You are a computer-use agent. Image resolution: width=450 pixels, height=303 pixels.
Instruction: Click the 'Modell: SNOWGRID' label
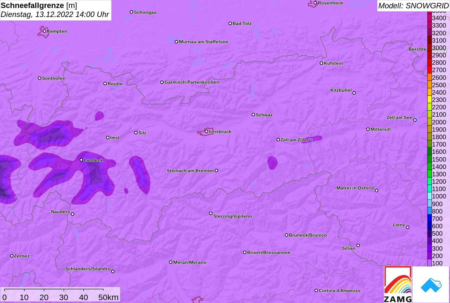click(x=413, y=6)
